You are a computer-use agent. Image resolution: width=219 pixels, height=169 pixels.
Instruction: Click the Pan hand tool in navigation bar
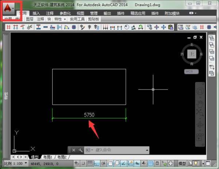200,103
